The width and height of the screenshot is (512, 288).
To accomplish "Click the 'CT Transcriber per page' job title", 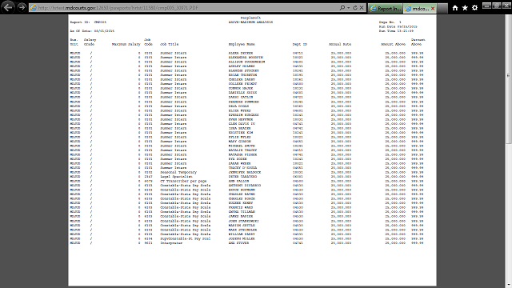I will [183, 181].
